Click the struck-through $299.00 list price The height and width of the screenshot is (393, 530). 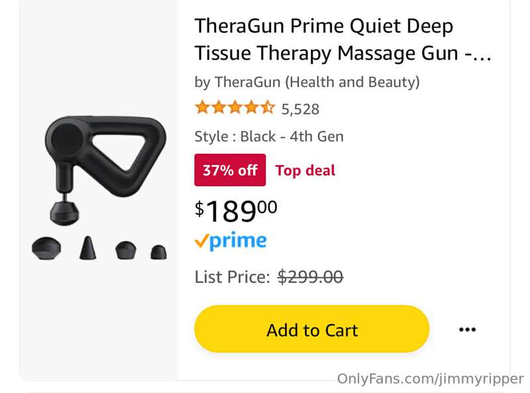click(x=310, y=277)
